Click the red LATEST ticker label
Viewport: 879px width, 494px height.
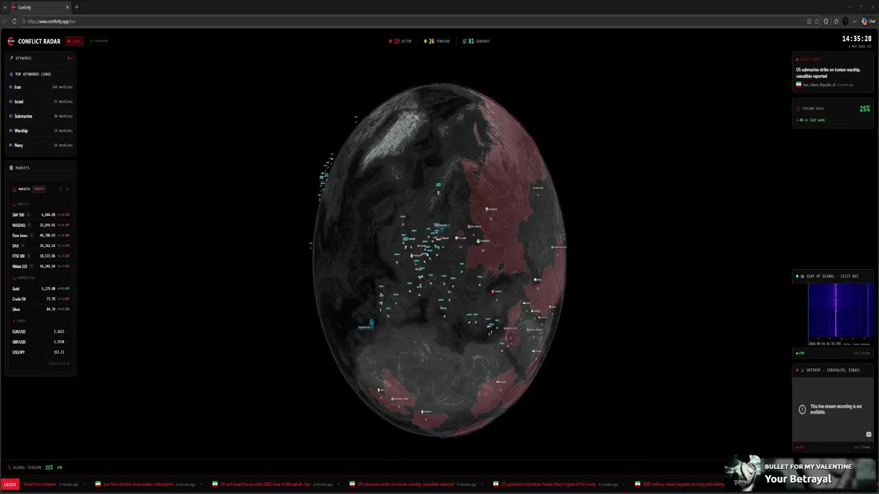pyautogui.click(x=10, y=484)
